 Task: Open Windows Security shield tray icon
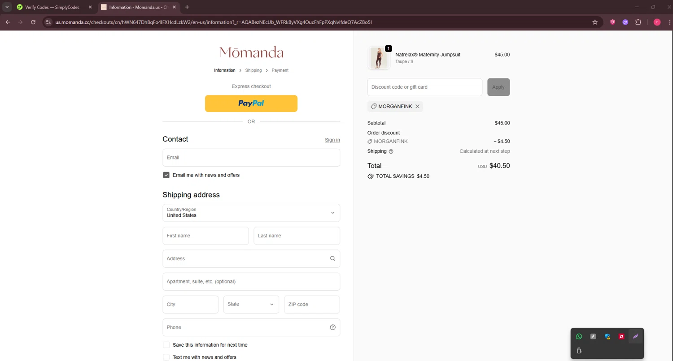pyautogui.click(x=607, y=336)
